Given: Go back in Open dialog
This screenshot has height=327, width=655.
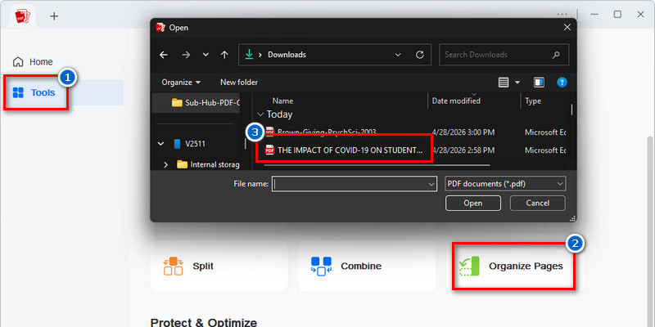Looking at the screenshot, I should pyautogui.click(x=164, y=55).
